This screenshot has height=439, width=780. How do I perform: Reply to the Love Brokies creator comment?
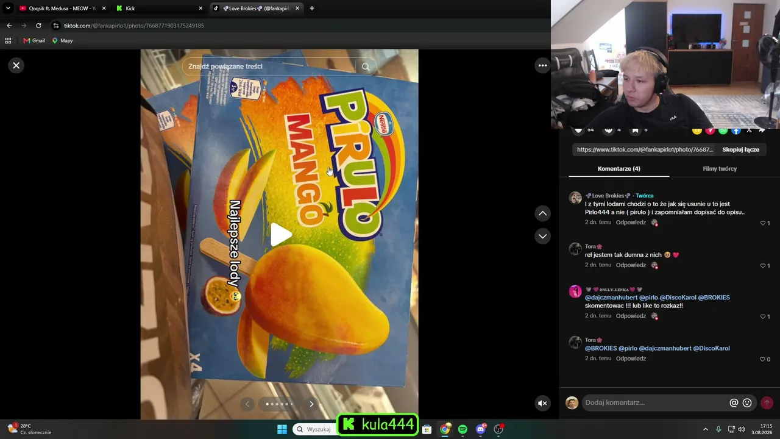[631, 223]
